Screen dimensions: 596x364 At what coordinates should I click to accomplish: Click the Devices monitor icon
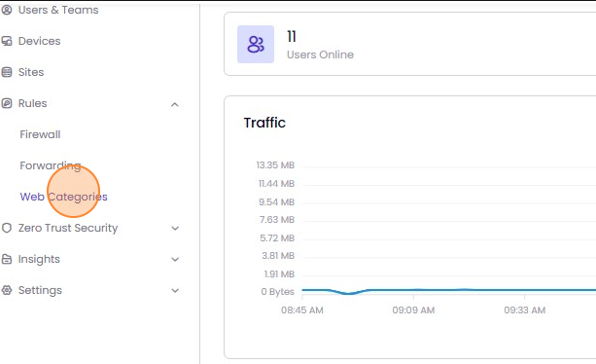point(7,41)
